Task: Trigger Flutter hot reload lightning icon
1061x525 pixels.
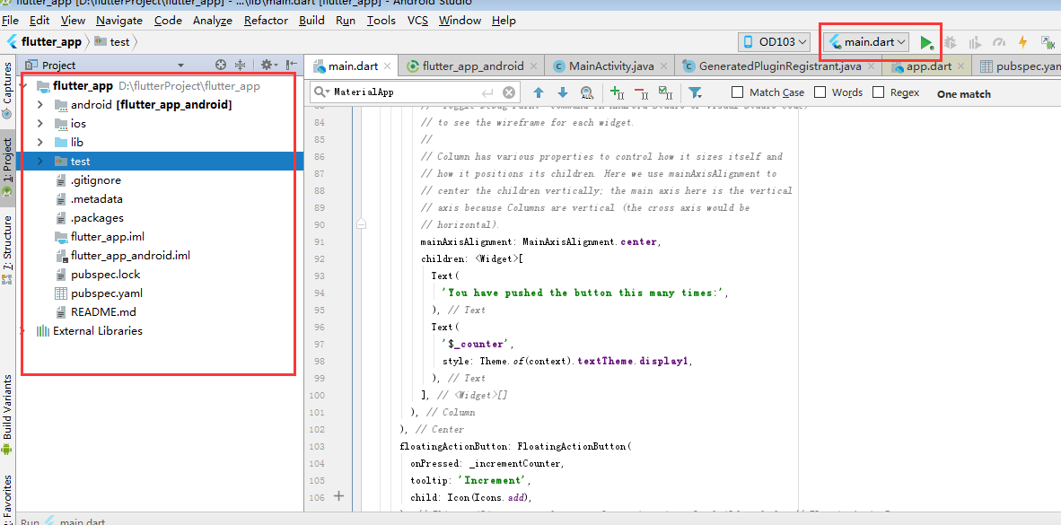Action: 1023,42
